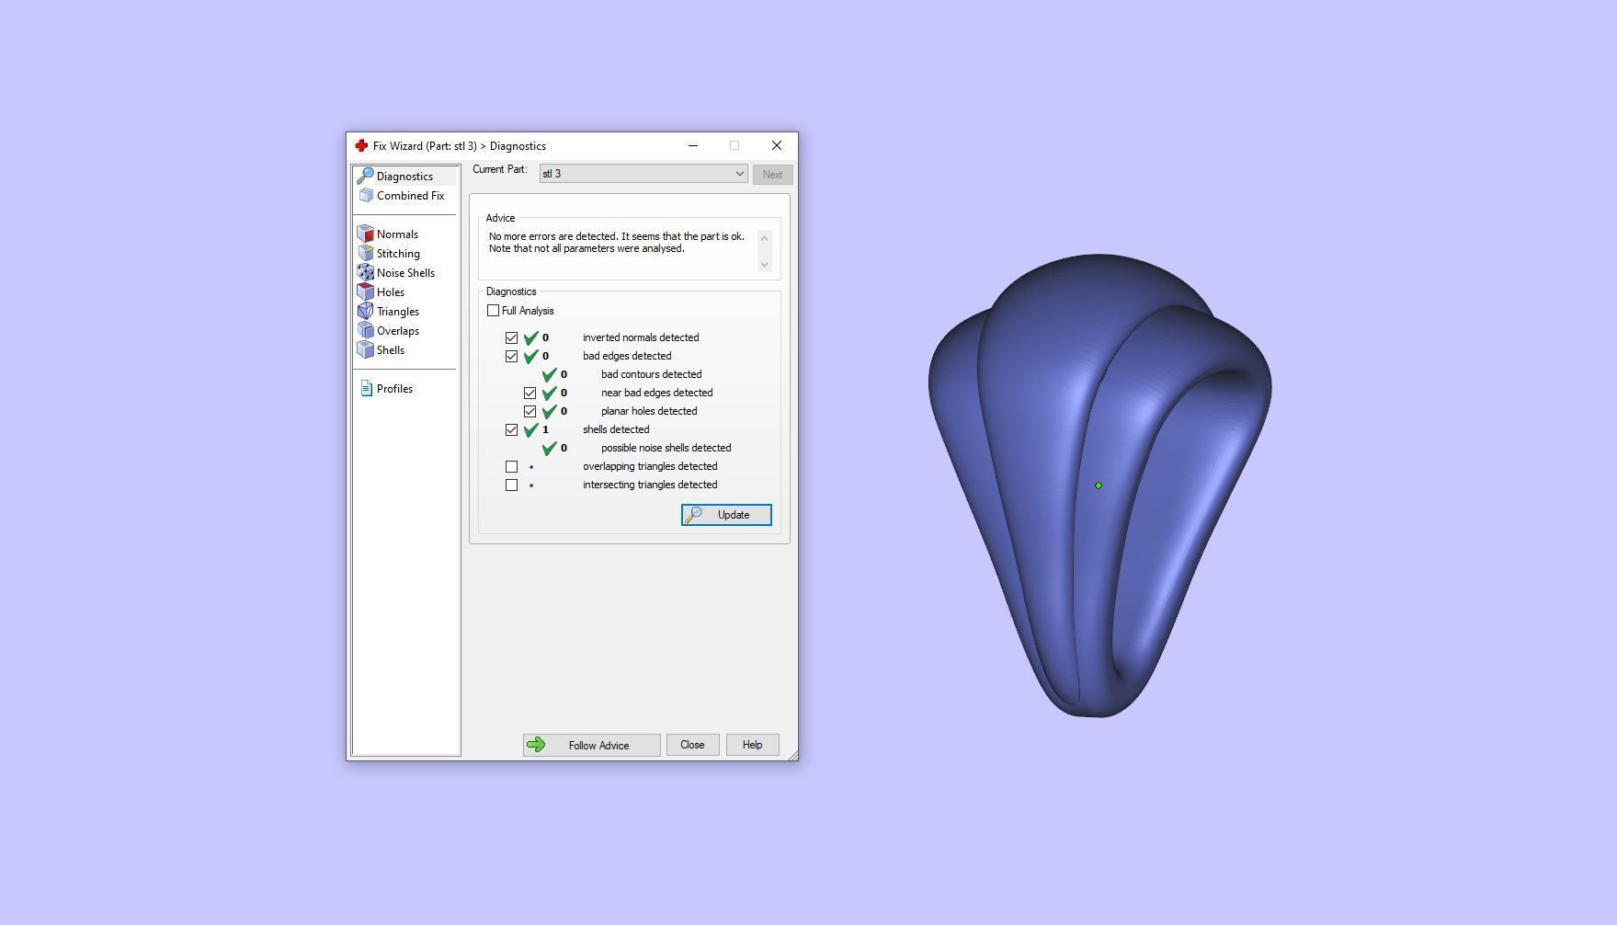Select the Noise Shells page

(405, 272)
